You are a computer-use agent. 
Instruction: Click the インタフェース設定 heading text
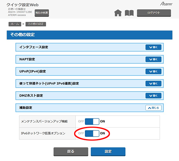(x=34, y=47)
